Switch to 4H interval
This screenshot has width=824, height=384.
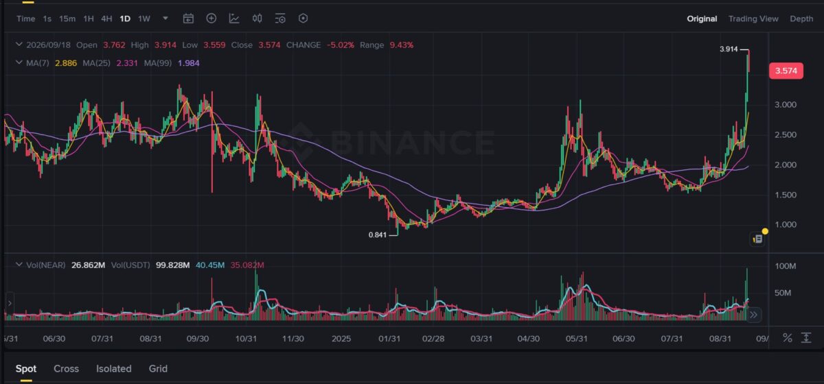[106, 19]
